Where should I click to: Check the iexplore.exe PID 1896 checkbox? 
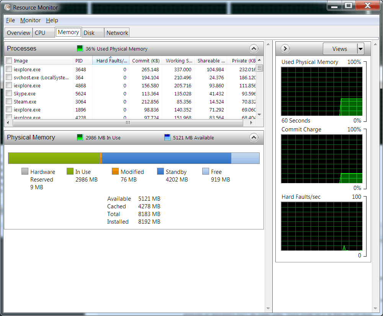pyautogui.click(x=9, y=110)
